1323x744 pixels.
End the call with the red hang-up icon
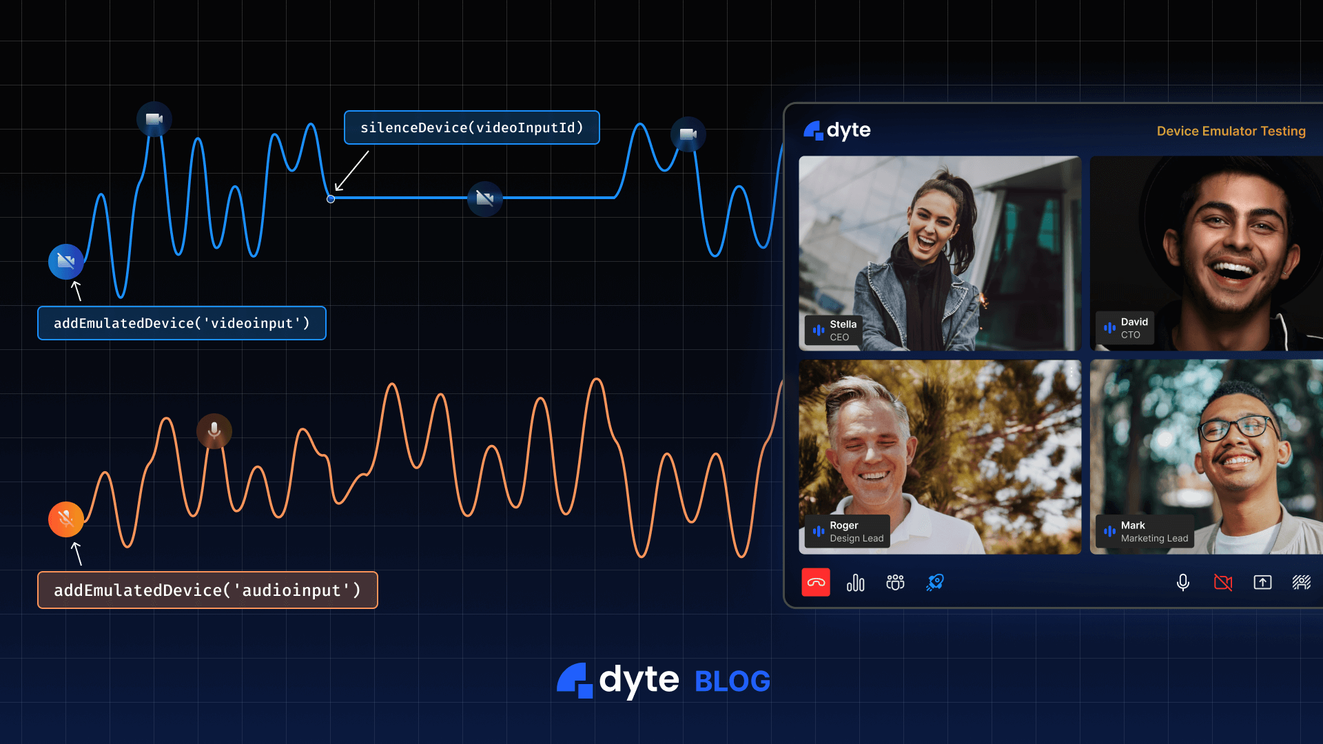click(x=815, y=582)
